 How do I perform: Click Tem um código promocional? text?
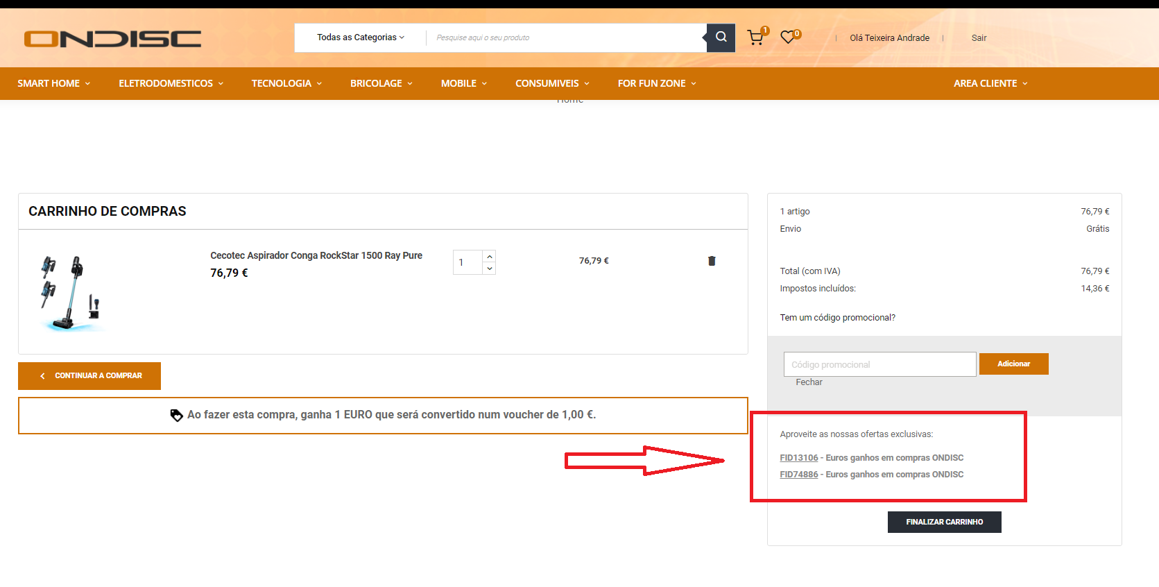pyautogui.click(x=837, y=318)
